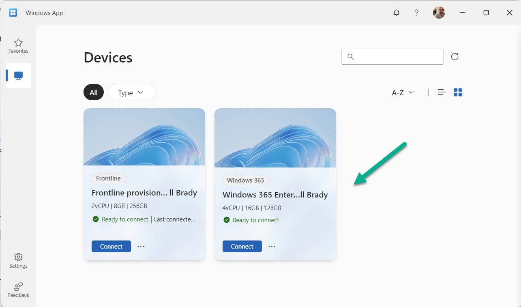Open Settings gear in sidebar
521x307 pixels.
18,261
